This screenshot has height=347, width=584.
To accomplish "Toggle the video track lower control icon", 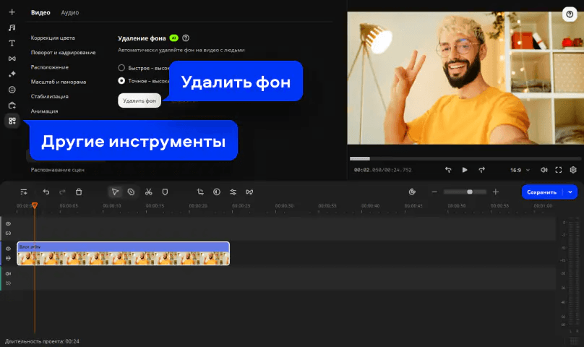I will (8, 258).
